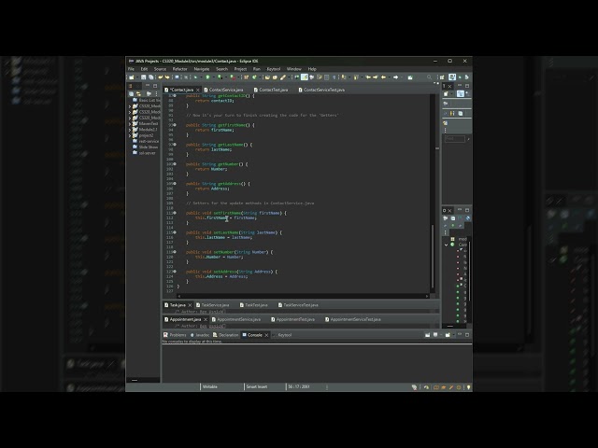
Task: Click the Find input field in right panel
Action: 454,139
